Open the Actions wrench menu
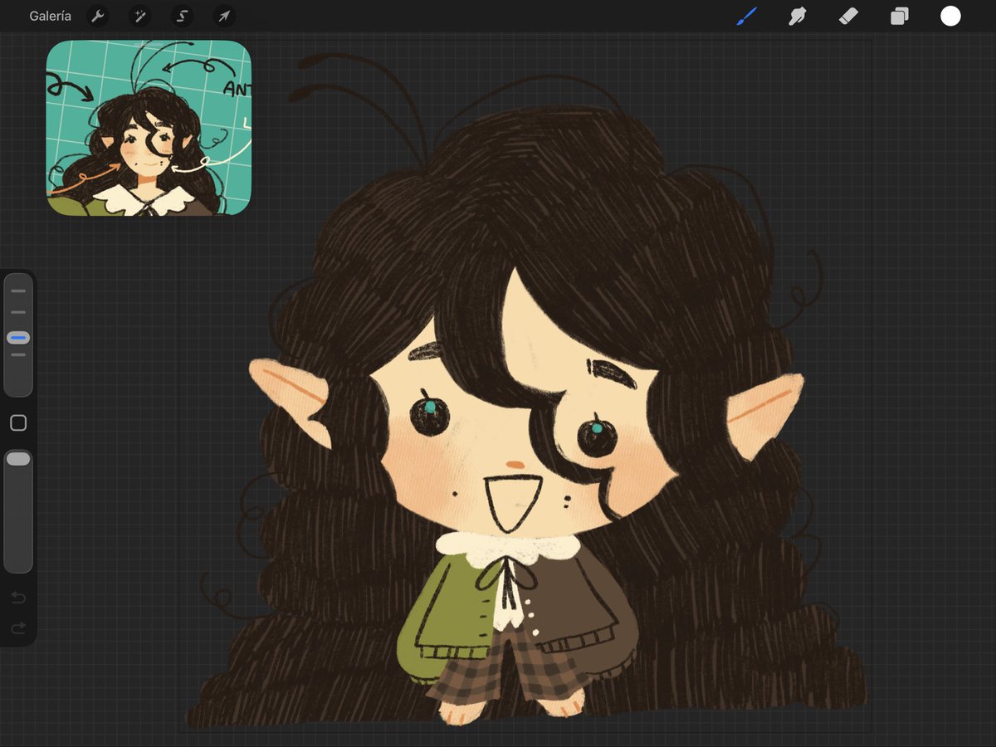Image resolution: width=996 pixels, height=747 pixels. click(98, 16)
